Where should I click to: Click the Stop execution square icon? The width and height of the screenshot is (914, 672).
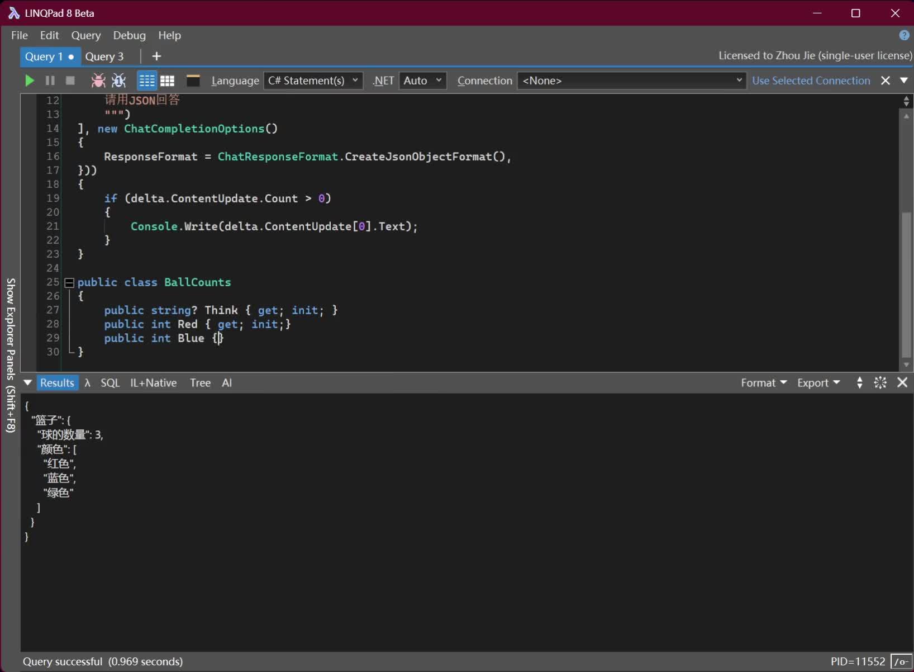pyautogui.click(x=70, y=81)
